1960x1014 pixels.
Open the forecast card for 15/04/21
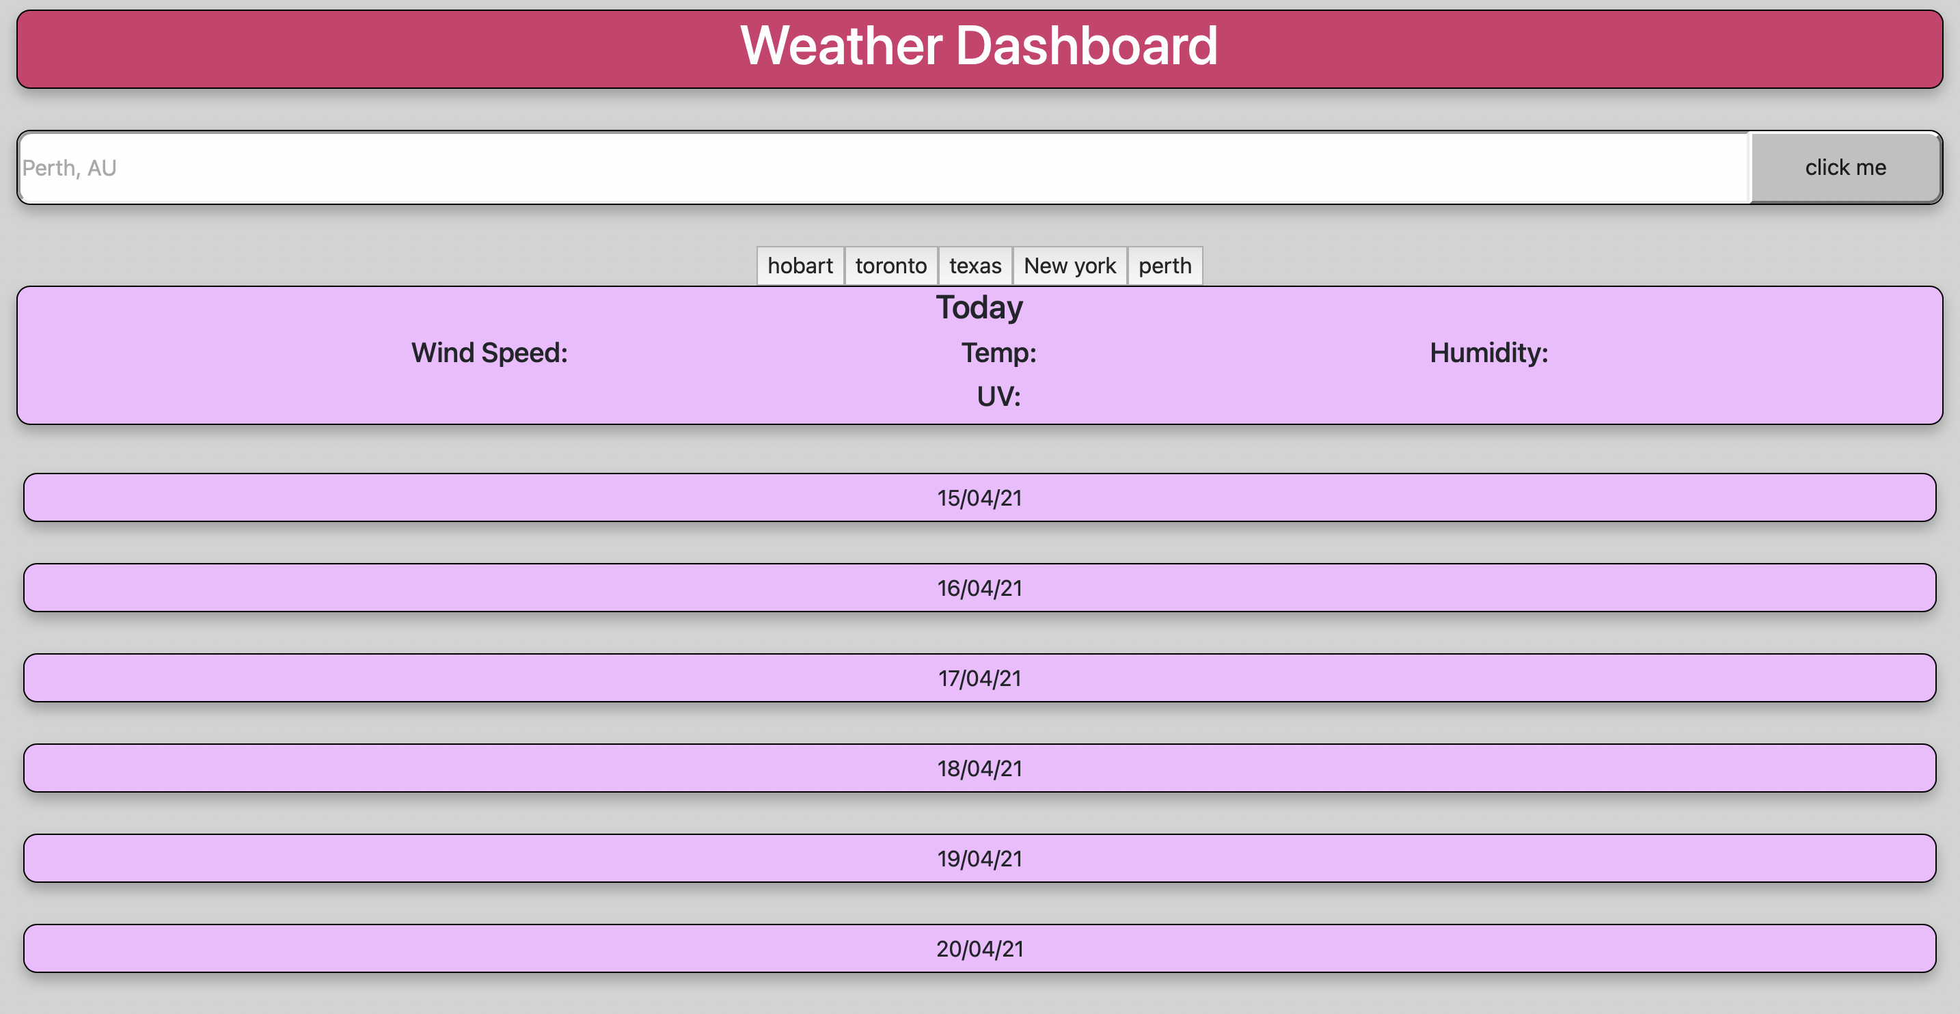(x=979, y=497)
